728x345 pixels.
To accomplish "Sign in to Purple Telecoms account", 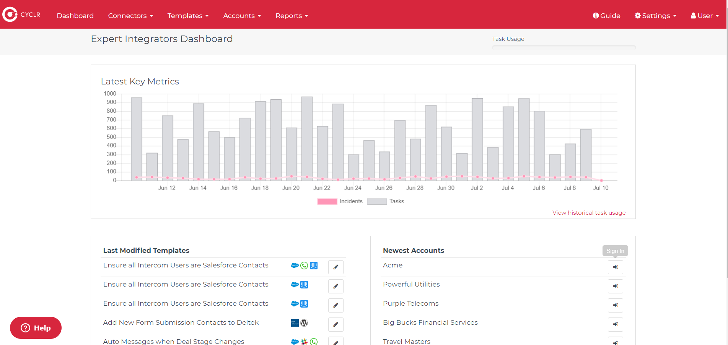I will coord(615,305).
